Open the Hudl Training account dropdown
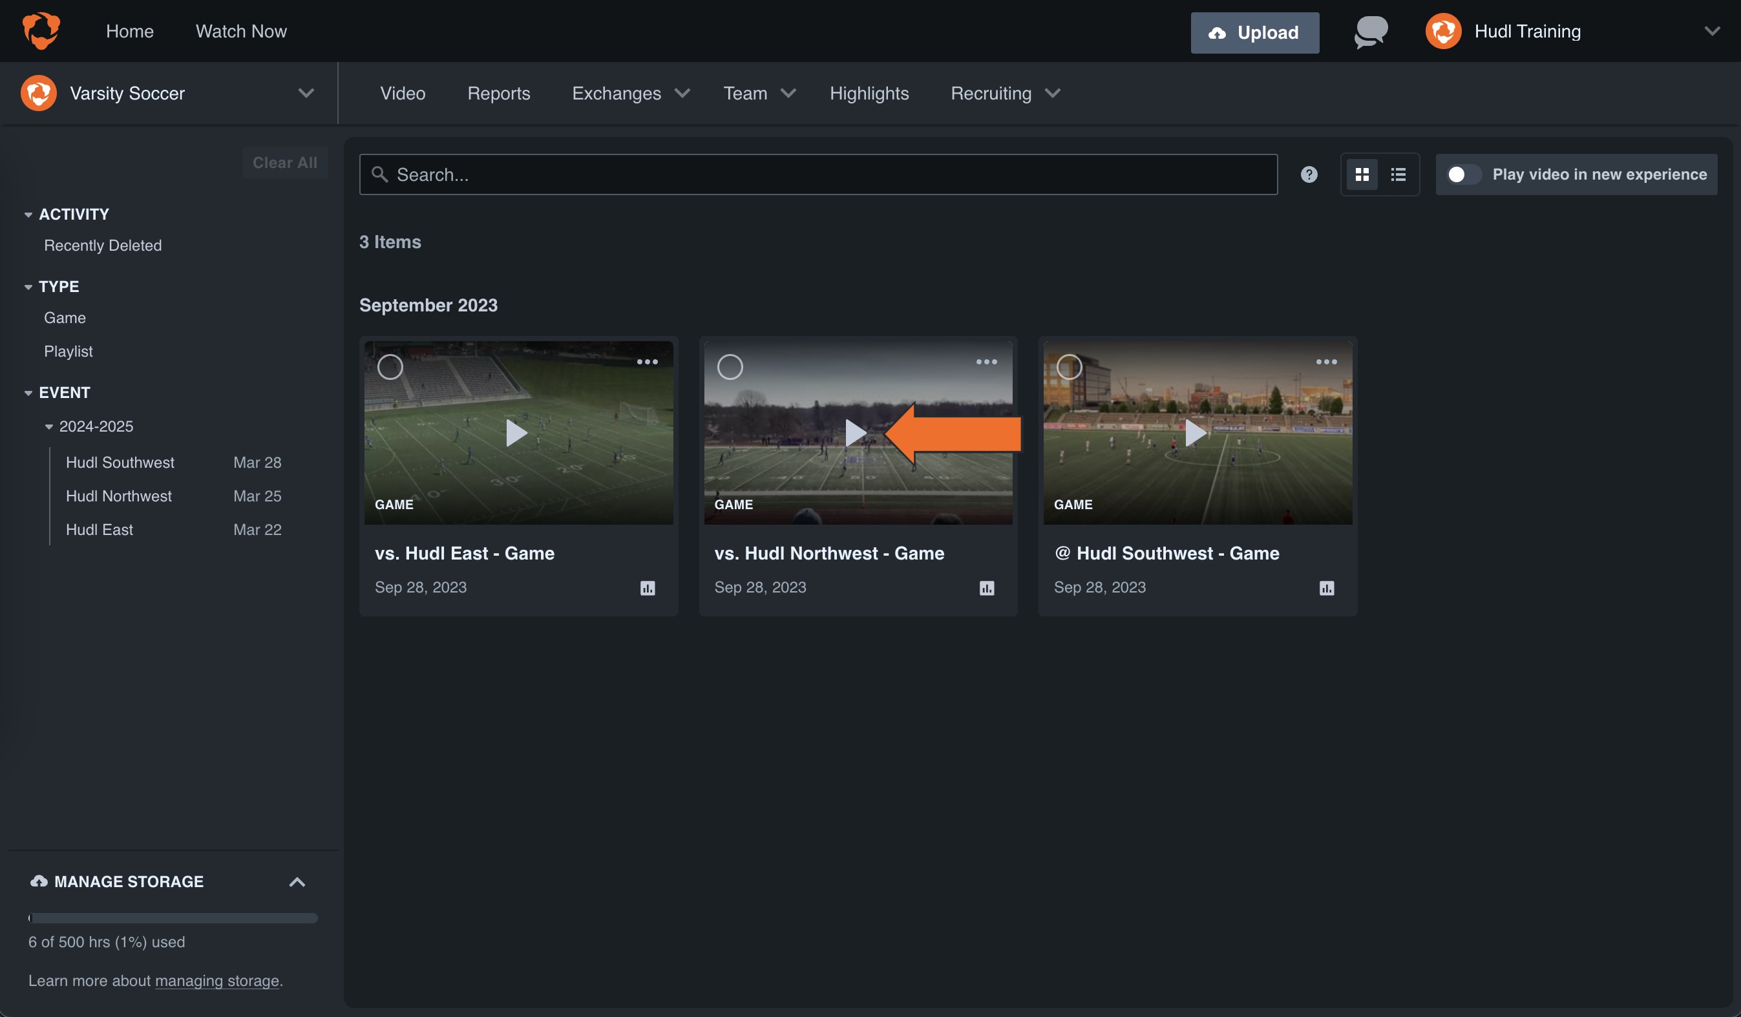Screen dimensions: 1741x1017 pyautogui.click(x=1711, y=30)
